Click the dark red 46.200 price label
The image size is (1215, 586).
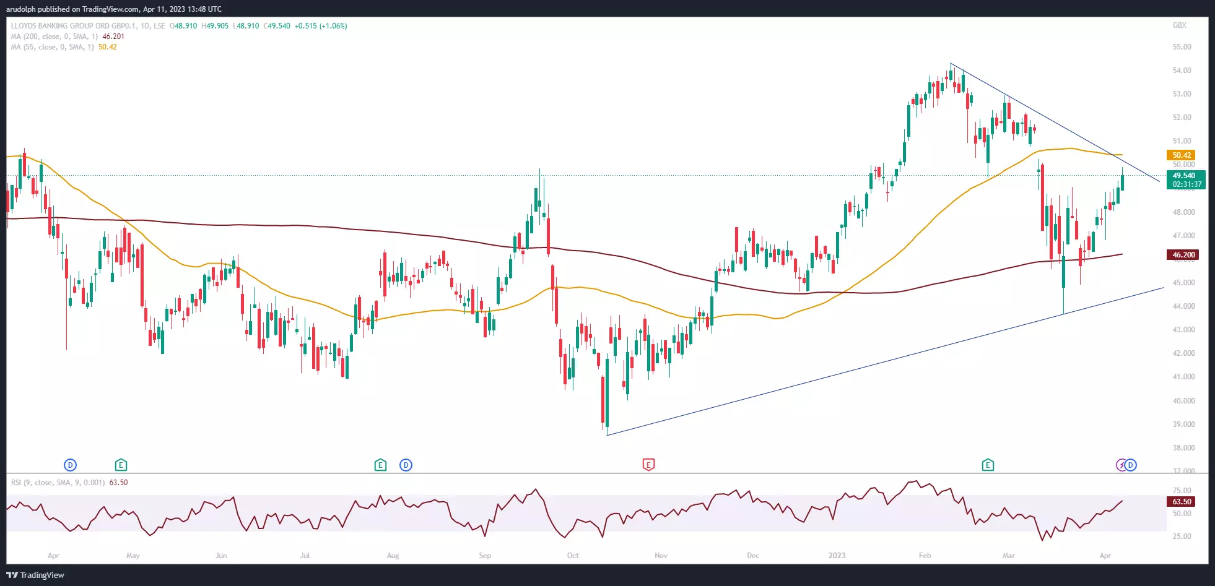[1183, 254]
